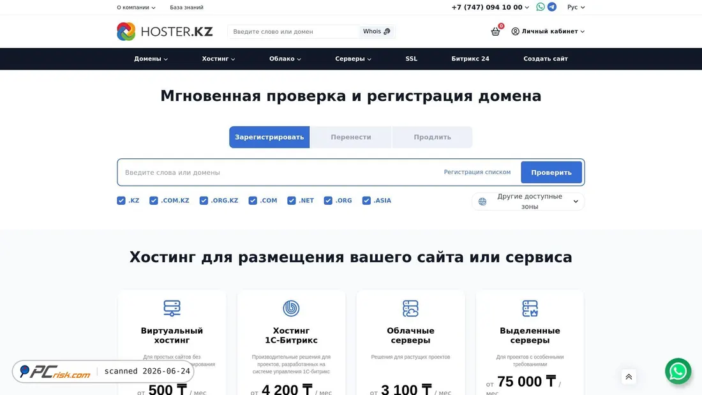This screenshot has height=395, width=702.
Task: Click the Регистрация списком link
Action: click(477, 172)
